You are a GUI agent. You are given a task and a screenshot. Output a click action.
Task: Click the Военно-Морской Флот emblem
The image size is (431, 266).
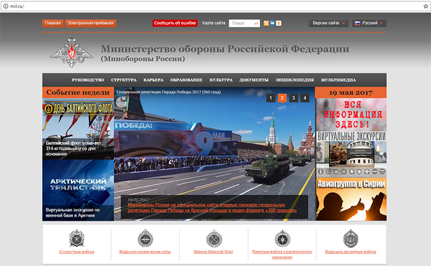pyautogui.click(x=214, y=238)
